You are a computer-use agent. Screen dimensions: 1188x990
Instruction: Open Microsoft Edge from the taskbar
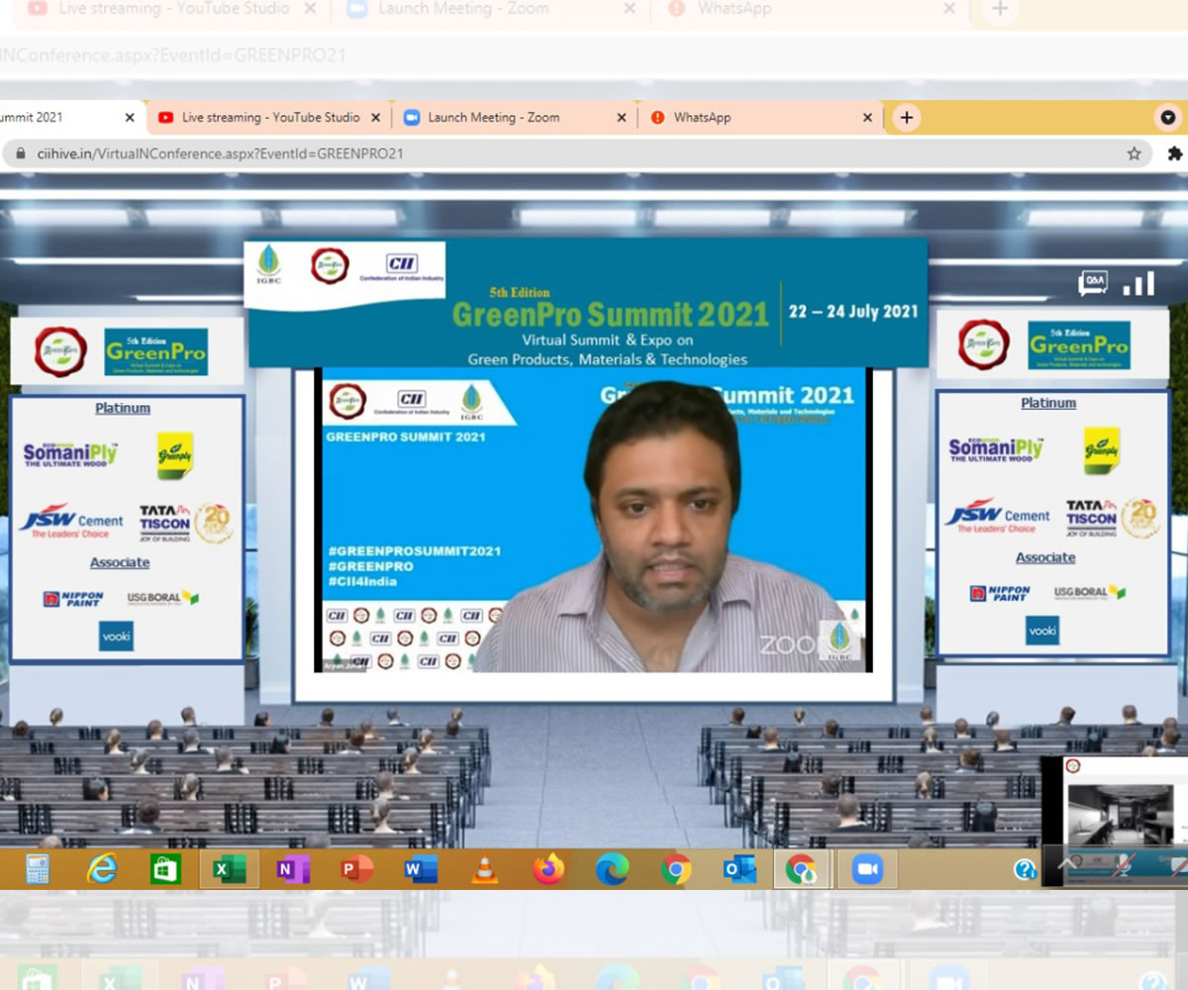click(612, 869)
